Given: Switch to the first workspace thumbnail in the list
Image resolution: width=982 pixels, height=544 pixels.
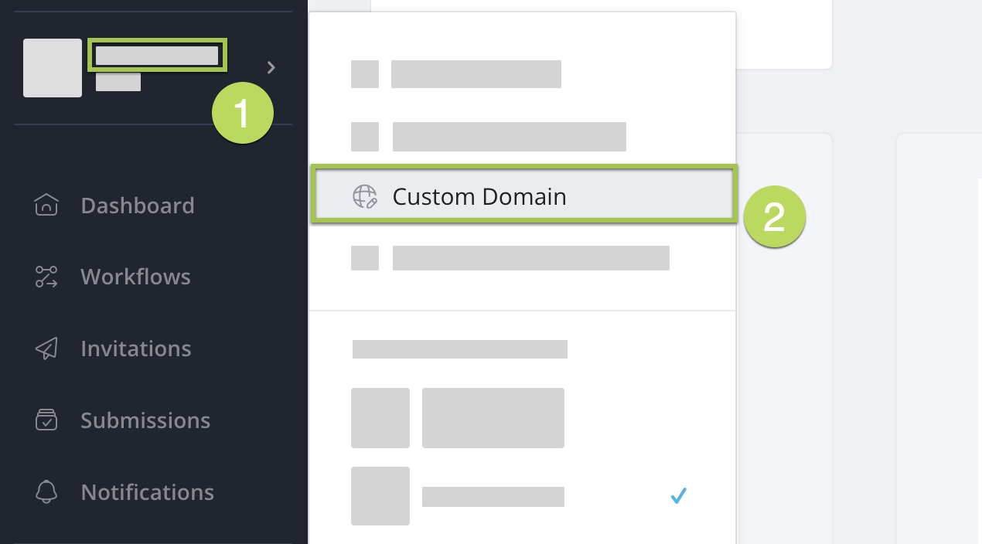Looking at the screenshot, I should (x=380, y=418).
